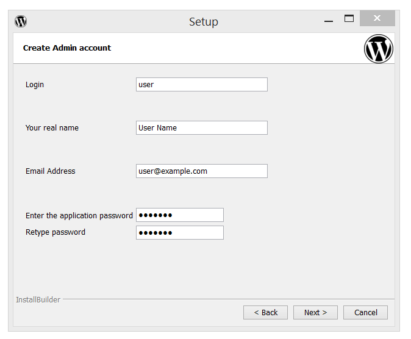Maximize the Setup window
Image resolution: width=411 pixels, height=339 pixels.
pos(349,19)
